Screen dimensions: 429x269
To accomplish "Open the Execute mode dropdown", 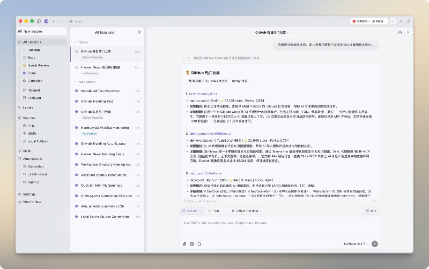I will point(191,211).
